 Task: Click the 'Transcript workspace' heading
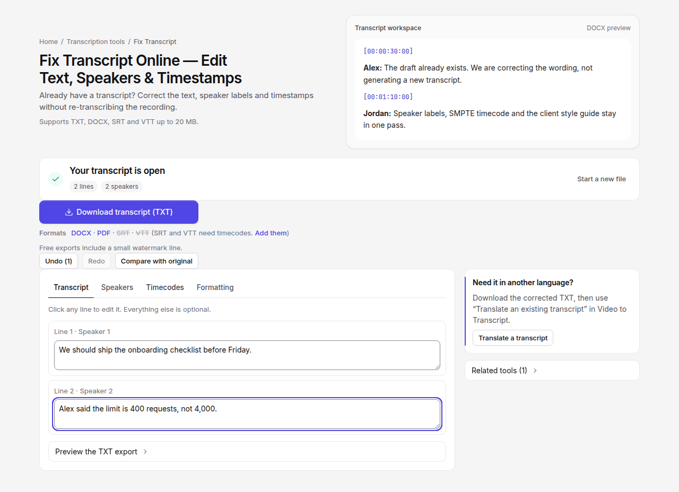click(x=388, y=28)
